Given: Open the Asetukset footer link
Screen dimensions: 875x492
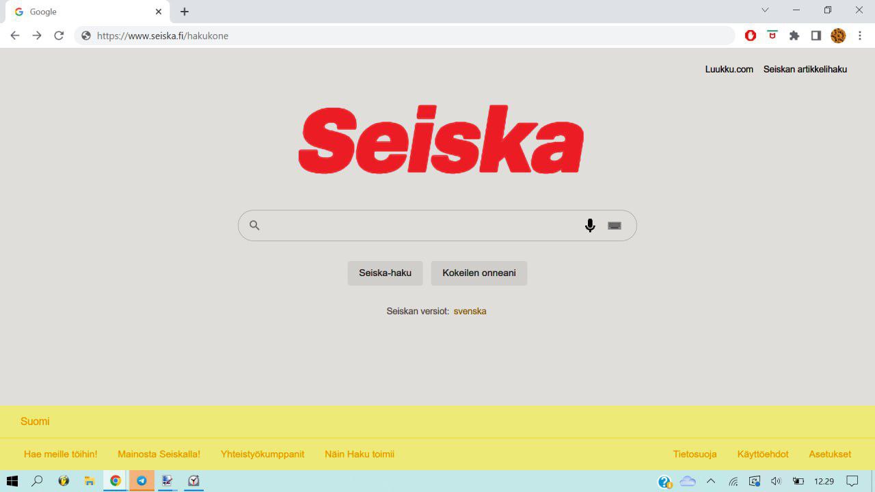Looking at the screenshot, I should [830, 454].
